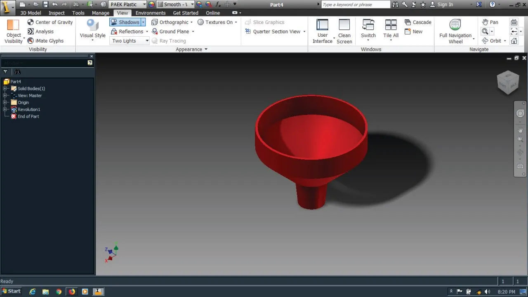Image resolution: width=528 pixels, height=297 pixels.
Task: Click the Full Navigation Wheel
Action: [455, 32]
